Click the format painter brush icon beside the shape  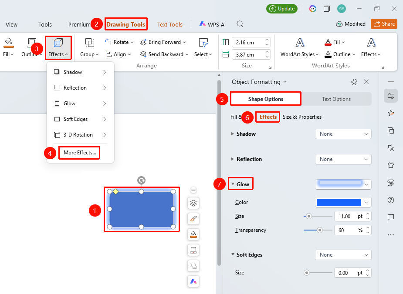[x=193, y=219]
